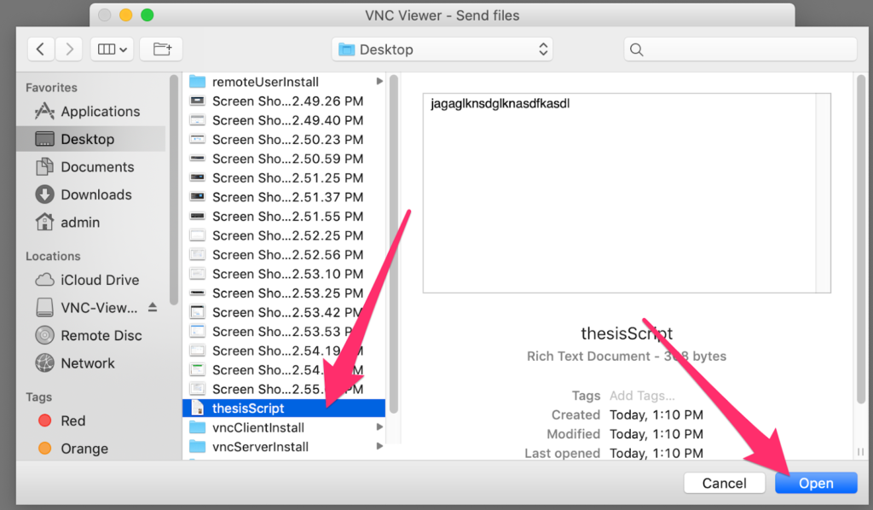Select Screen Sho...2.50.23 PM file

coord(284,140)
